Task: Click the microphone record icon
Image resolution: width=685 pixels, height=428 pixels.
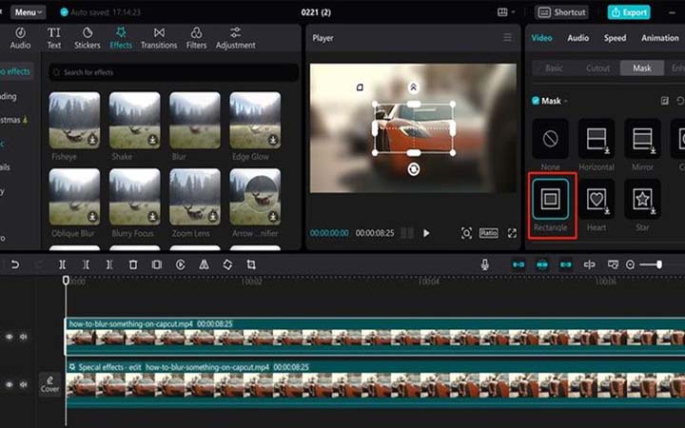Action: tap(485, 264)
